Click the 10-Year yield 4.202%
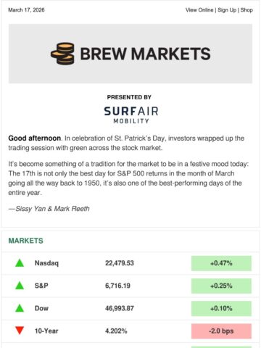This screenshot has height=348, width=261. [x=116, y=331]
